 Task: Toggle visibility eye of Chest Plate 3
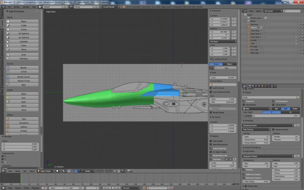296,37
